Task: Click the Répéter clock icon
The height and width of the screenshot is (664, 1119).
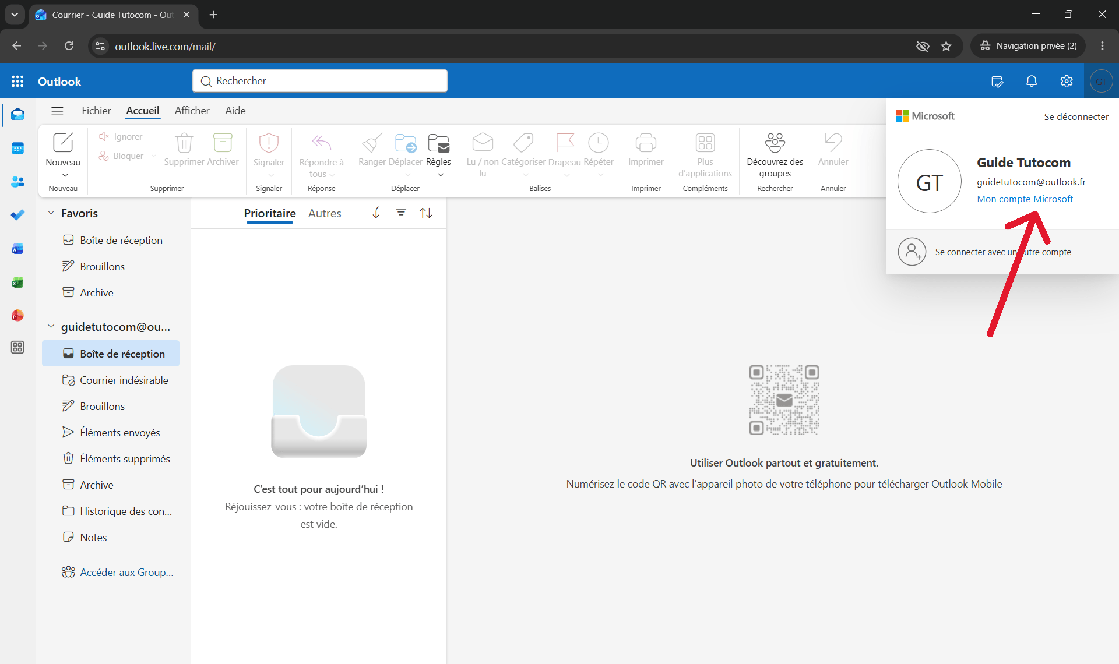Action: (599, 143)
